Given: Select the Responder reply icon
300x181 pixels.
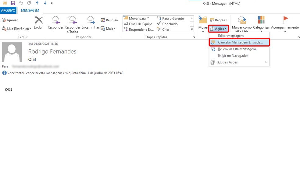Looking at the screenshot, I should click(55, 20).
